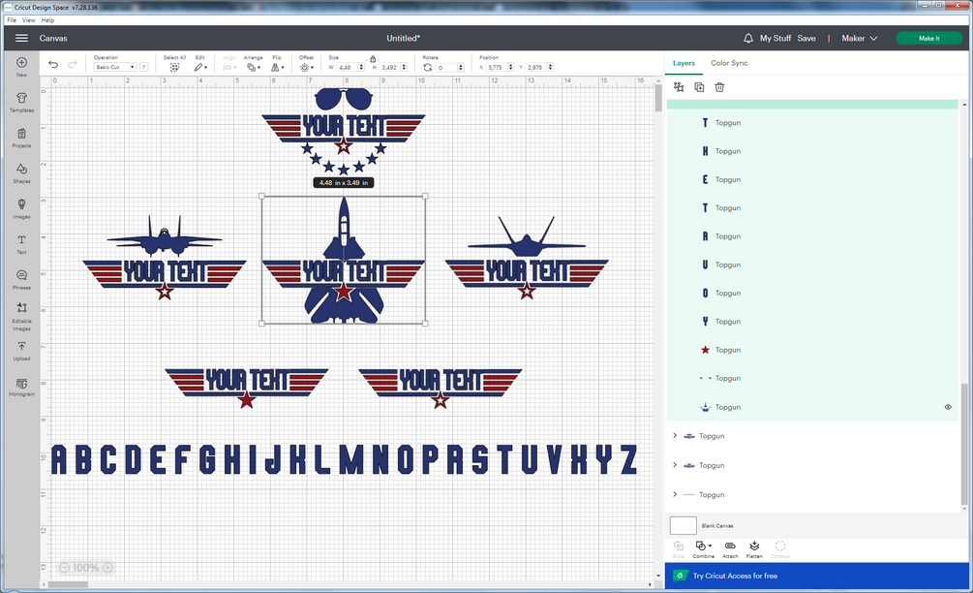Open notifications bell icon

(x=748, y=38)
